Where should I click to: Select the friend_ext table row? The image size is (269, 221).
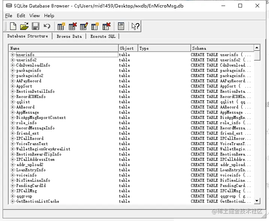[x=131, y=133]
